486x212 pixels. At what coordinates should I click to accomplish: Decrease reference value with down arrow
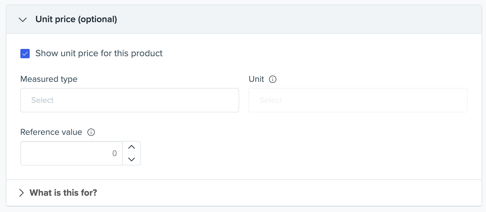132,159
